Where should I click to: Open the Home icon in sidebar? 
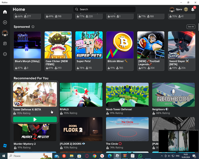pyautogui.click(x=5, y=12)
